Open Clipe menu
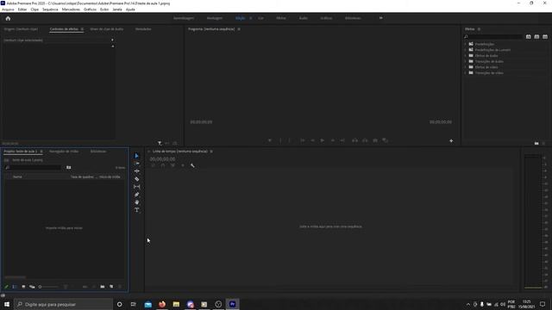This screenshot has height=310, width=552. click(x=34, y=9)
